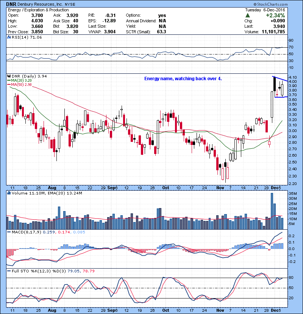
Task: Click the SCTR (Small) value 63.3
Action: [161, 32]
